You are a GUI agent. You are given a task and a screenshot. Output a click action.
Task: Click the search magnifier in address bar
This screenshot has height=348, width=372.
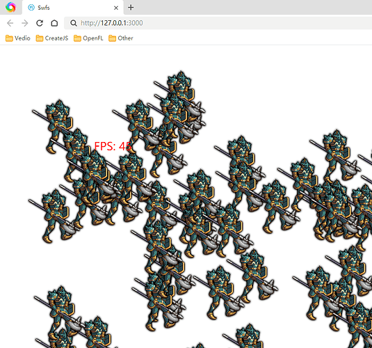pyautogui.click(x=74, y=23)
